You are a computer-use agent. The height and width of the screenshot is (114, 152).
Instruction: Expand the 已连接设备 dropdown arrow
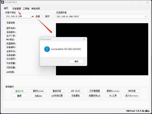(x=146, y=17)
